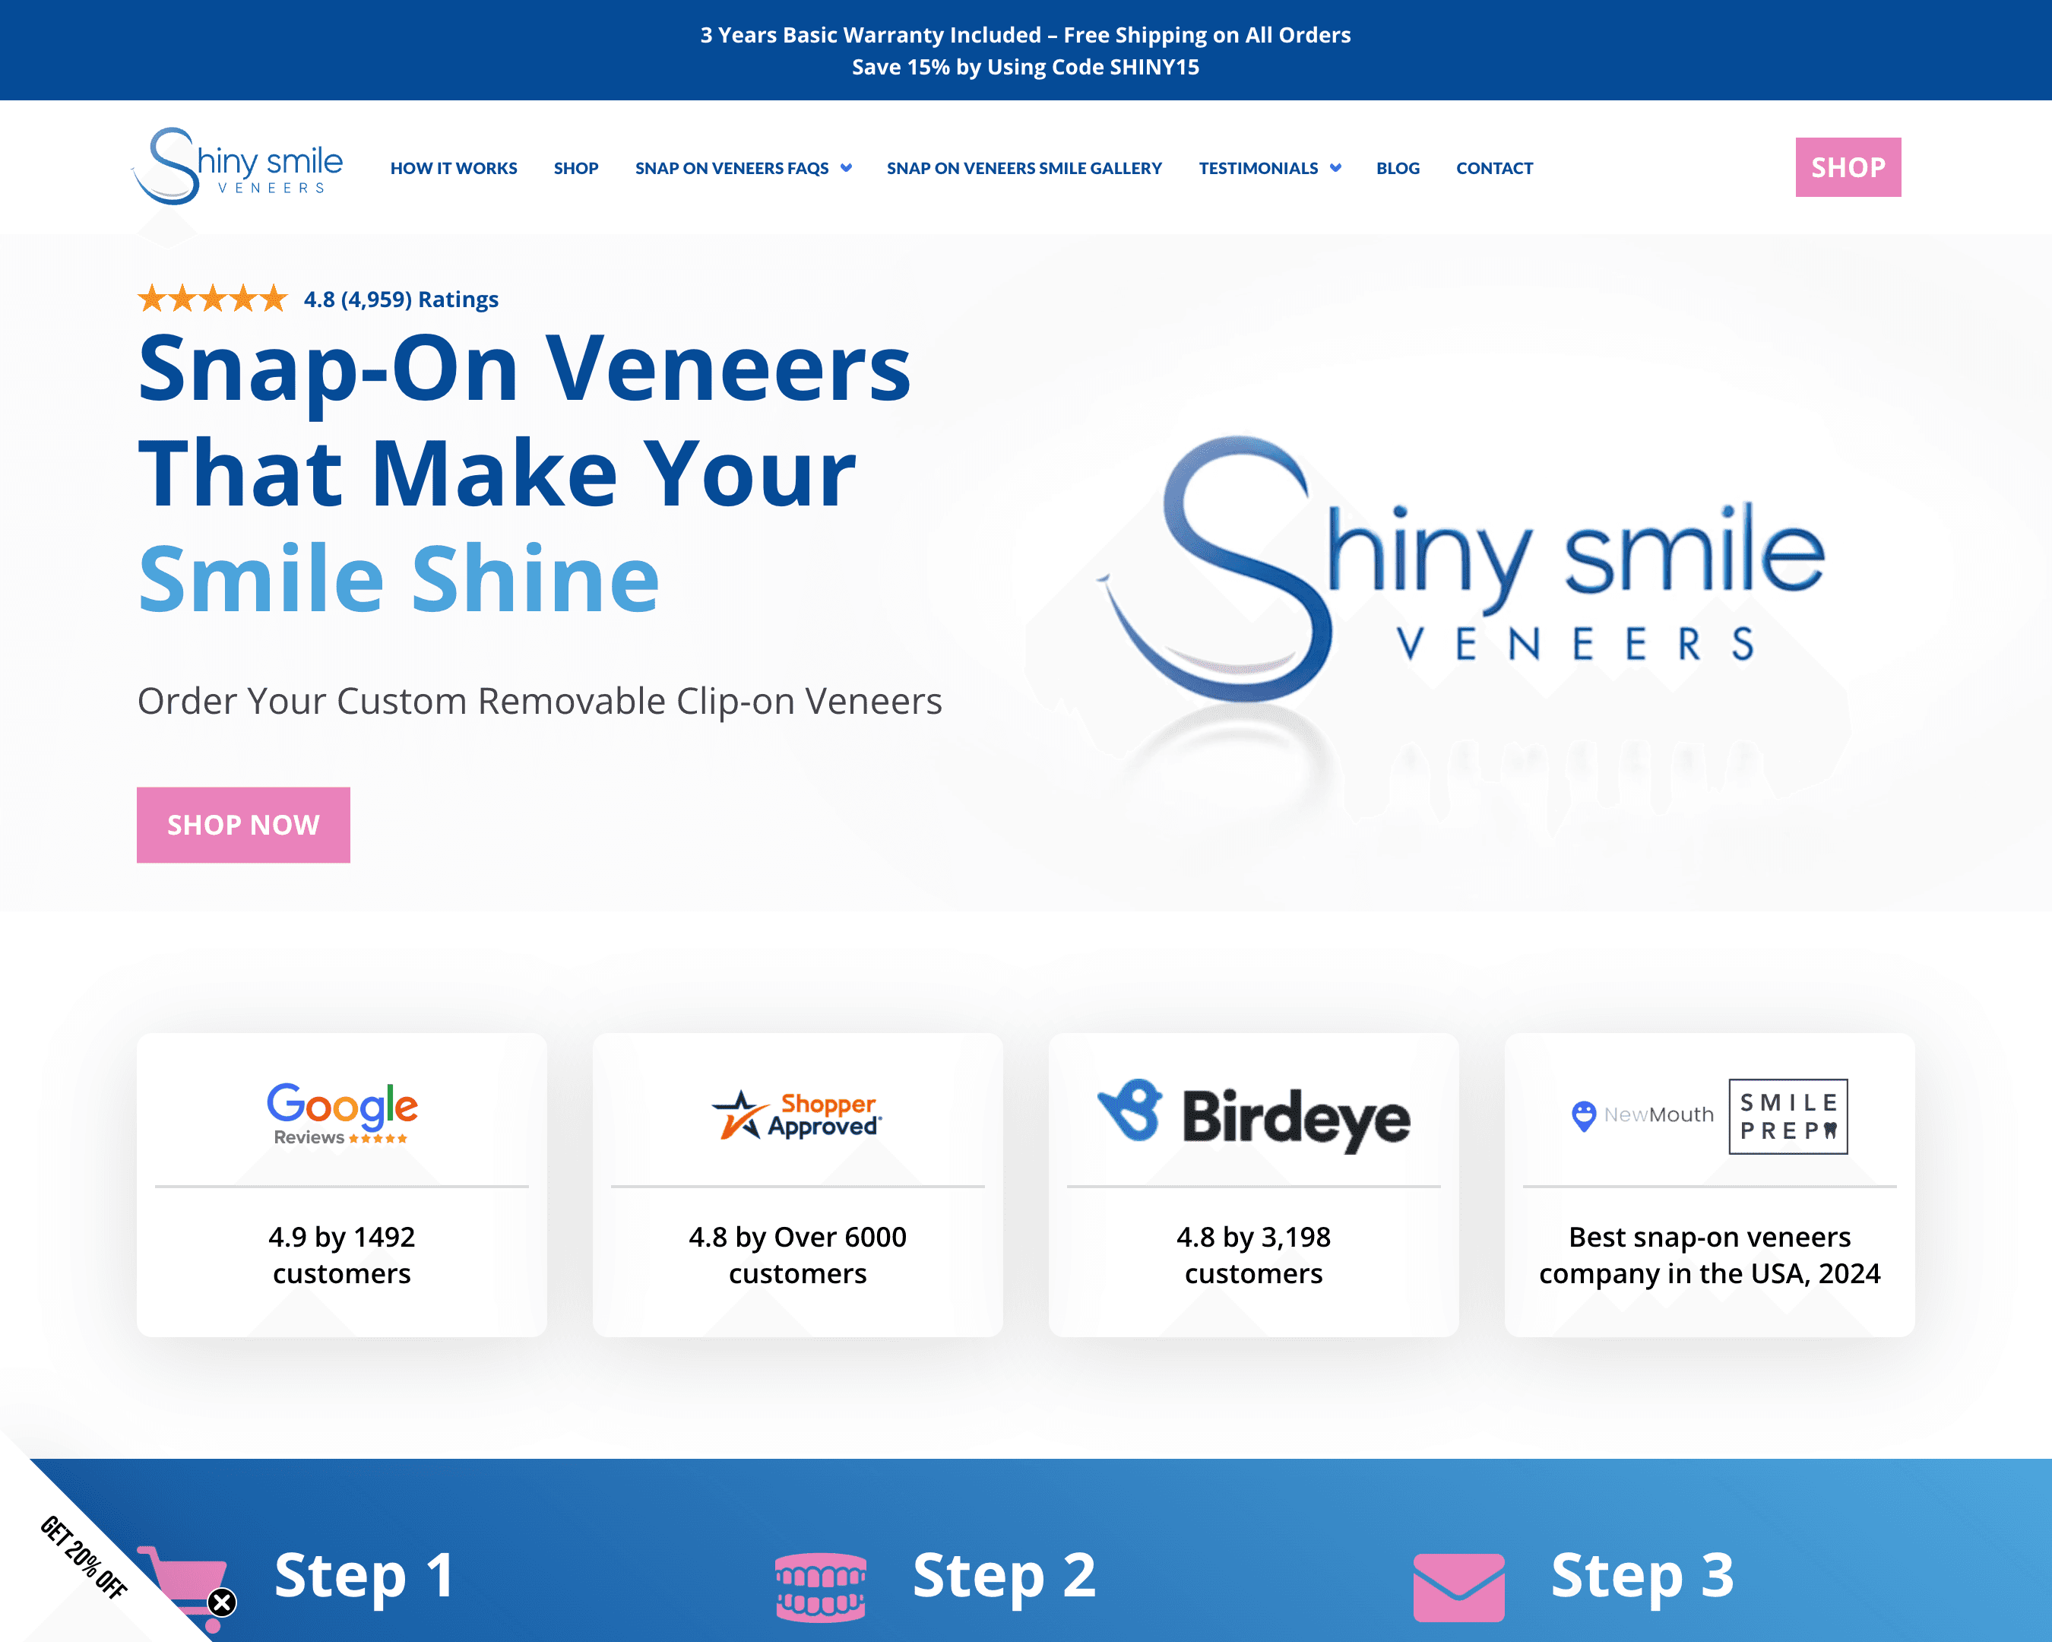
Task: Click the Step 1 heading
Action: click(x=363, y=1577)
